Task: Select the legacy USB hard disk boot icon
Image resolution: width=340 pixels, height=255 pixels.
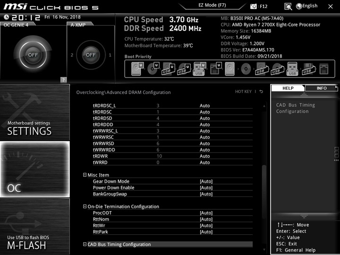Action: [x=262, y=69]
